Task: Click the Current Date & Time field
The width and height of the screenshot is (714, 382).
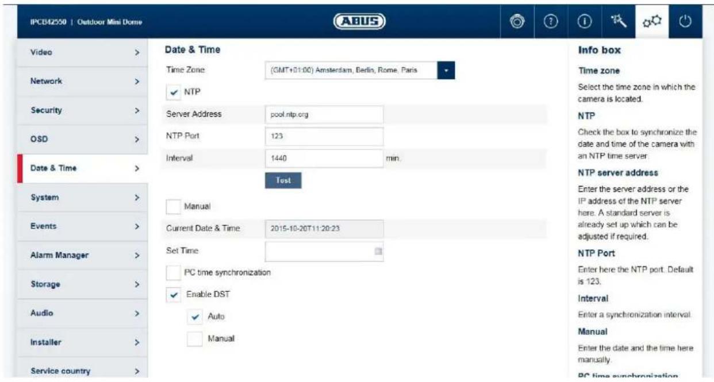Action: [x=324, y=229]
